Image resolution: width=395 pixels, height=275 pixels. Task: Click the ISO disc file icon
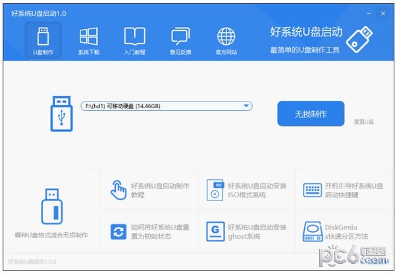tap(215, 189)
